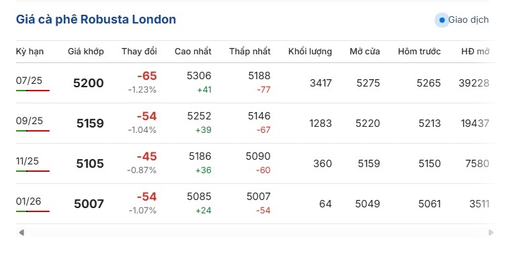Click the trend bar under 09/25

(33, 131)
